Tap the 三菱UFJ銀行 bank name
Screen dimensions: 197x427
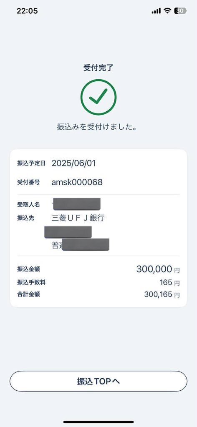coord(78,218)
